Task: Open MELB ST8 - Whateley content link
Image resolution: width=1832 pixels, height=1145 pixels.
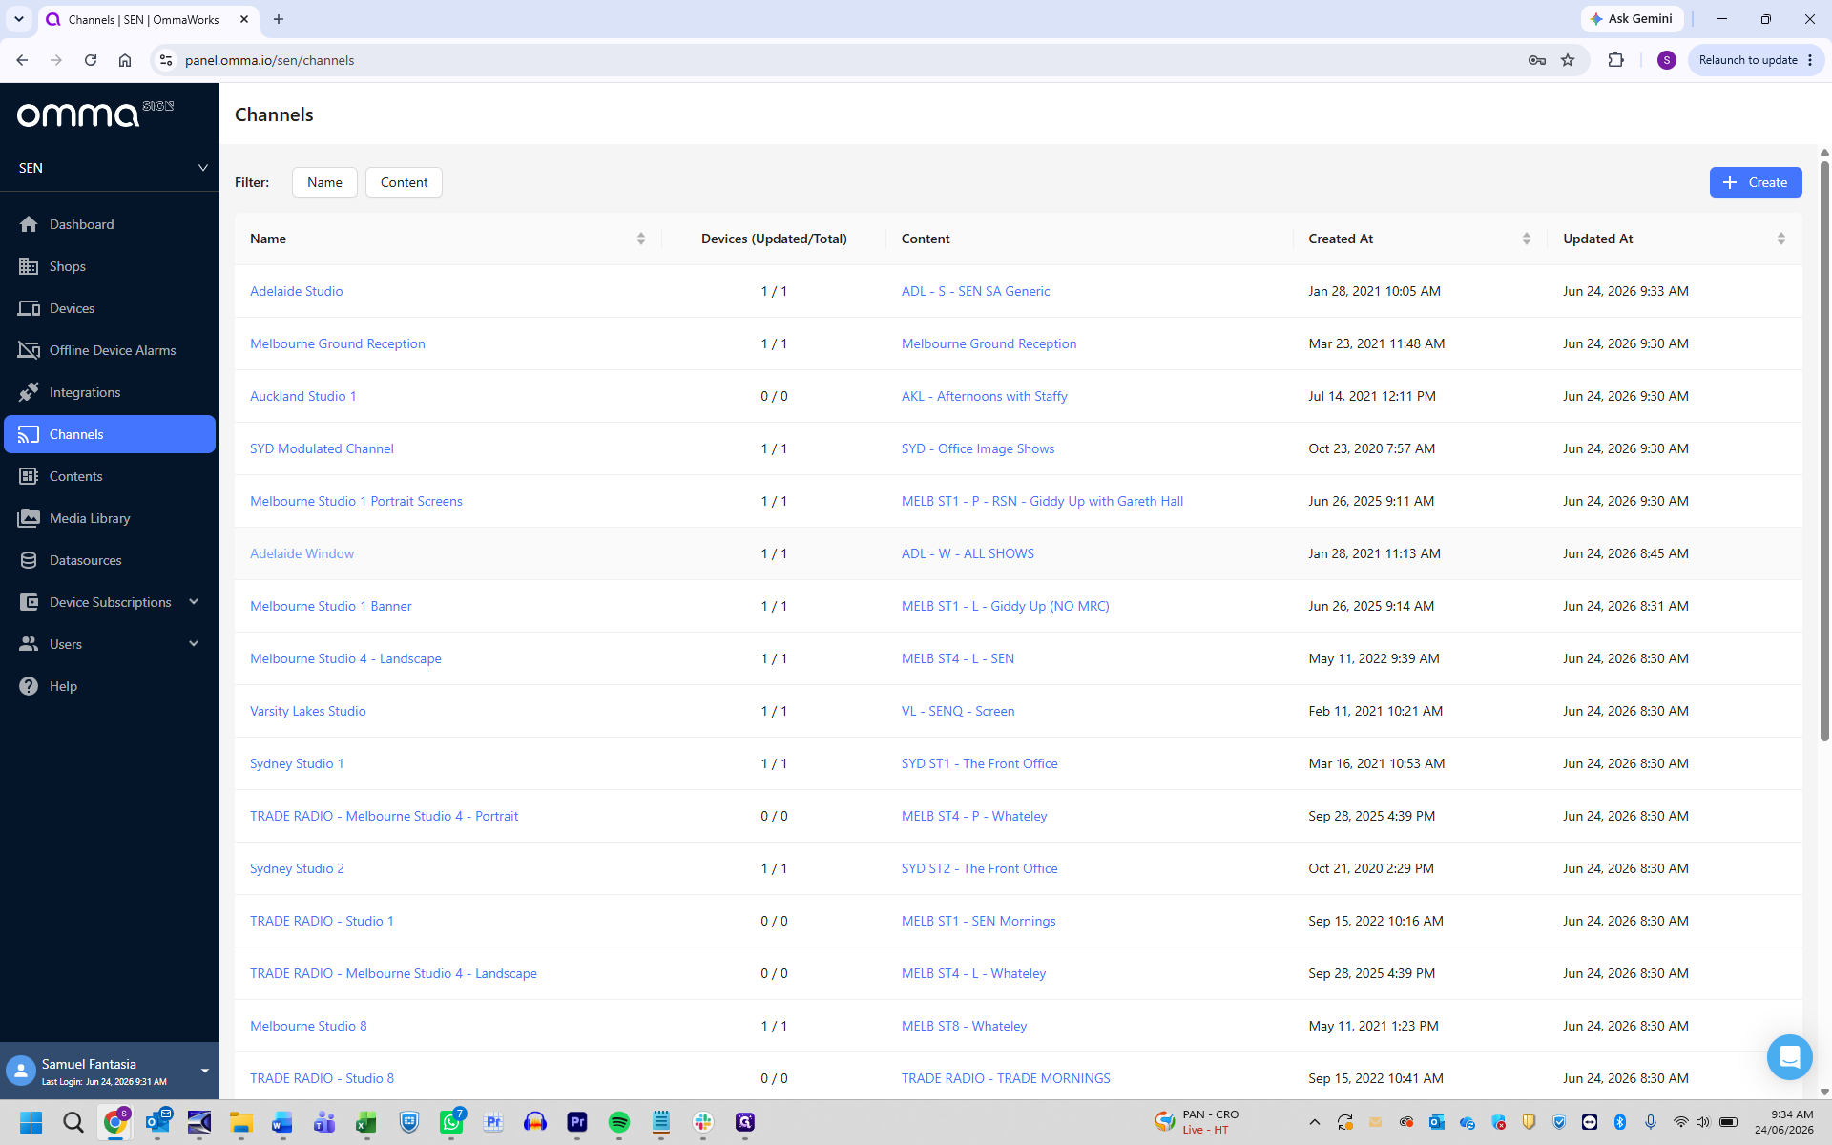Action: [964, 1026]
